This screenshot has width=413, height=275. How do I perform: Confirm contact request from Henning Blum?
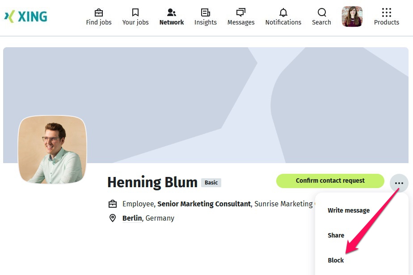click(x=330, y=181)
